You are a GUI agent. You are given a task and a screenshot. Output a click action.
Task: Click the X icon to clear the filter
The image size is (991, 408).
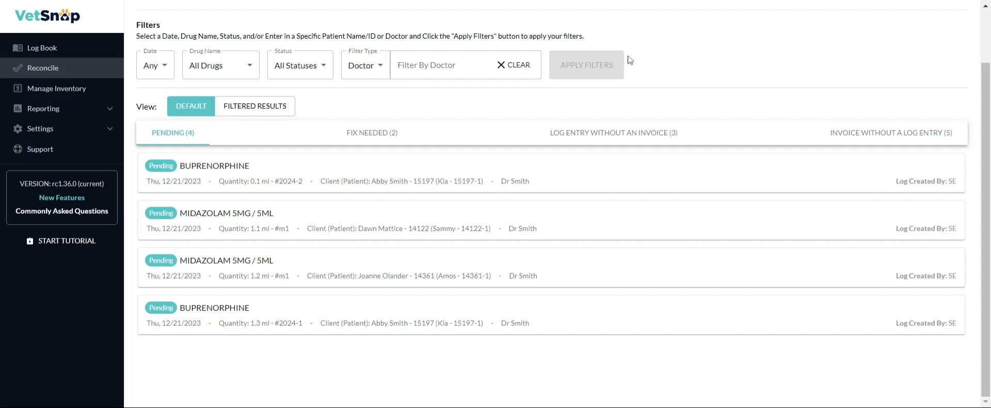coord(501,65)
